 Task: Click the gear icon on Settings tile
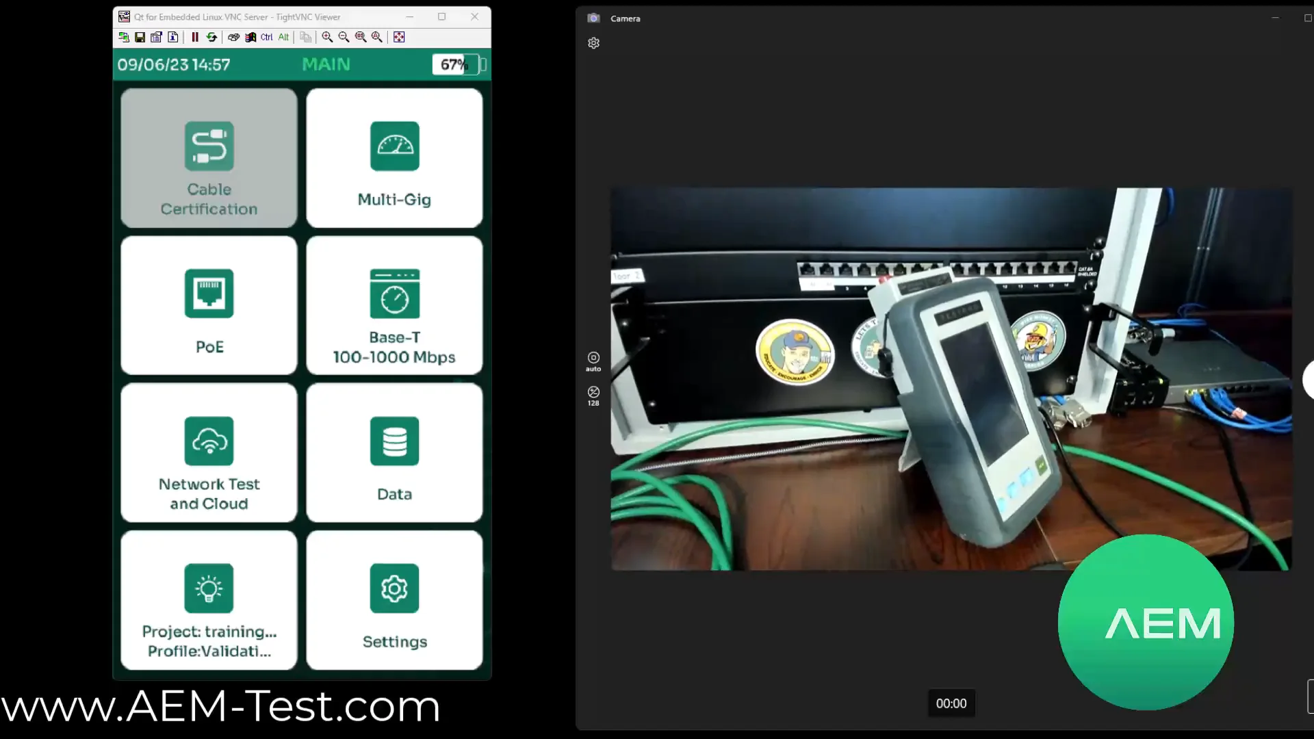[394, 588]
